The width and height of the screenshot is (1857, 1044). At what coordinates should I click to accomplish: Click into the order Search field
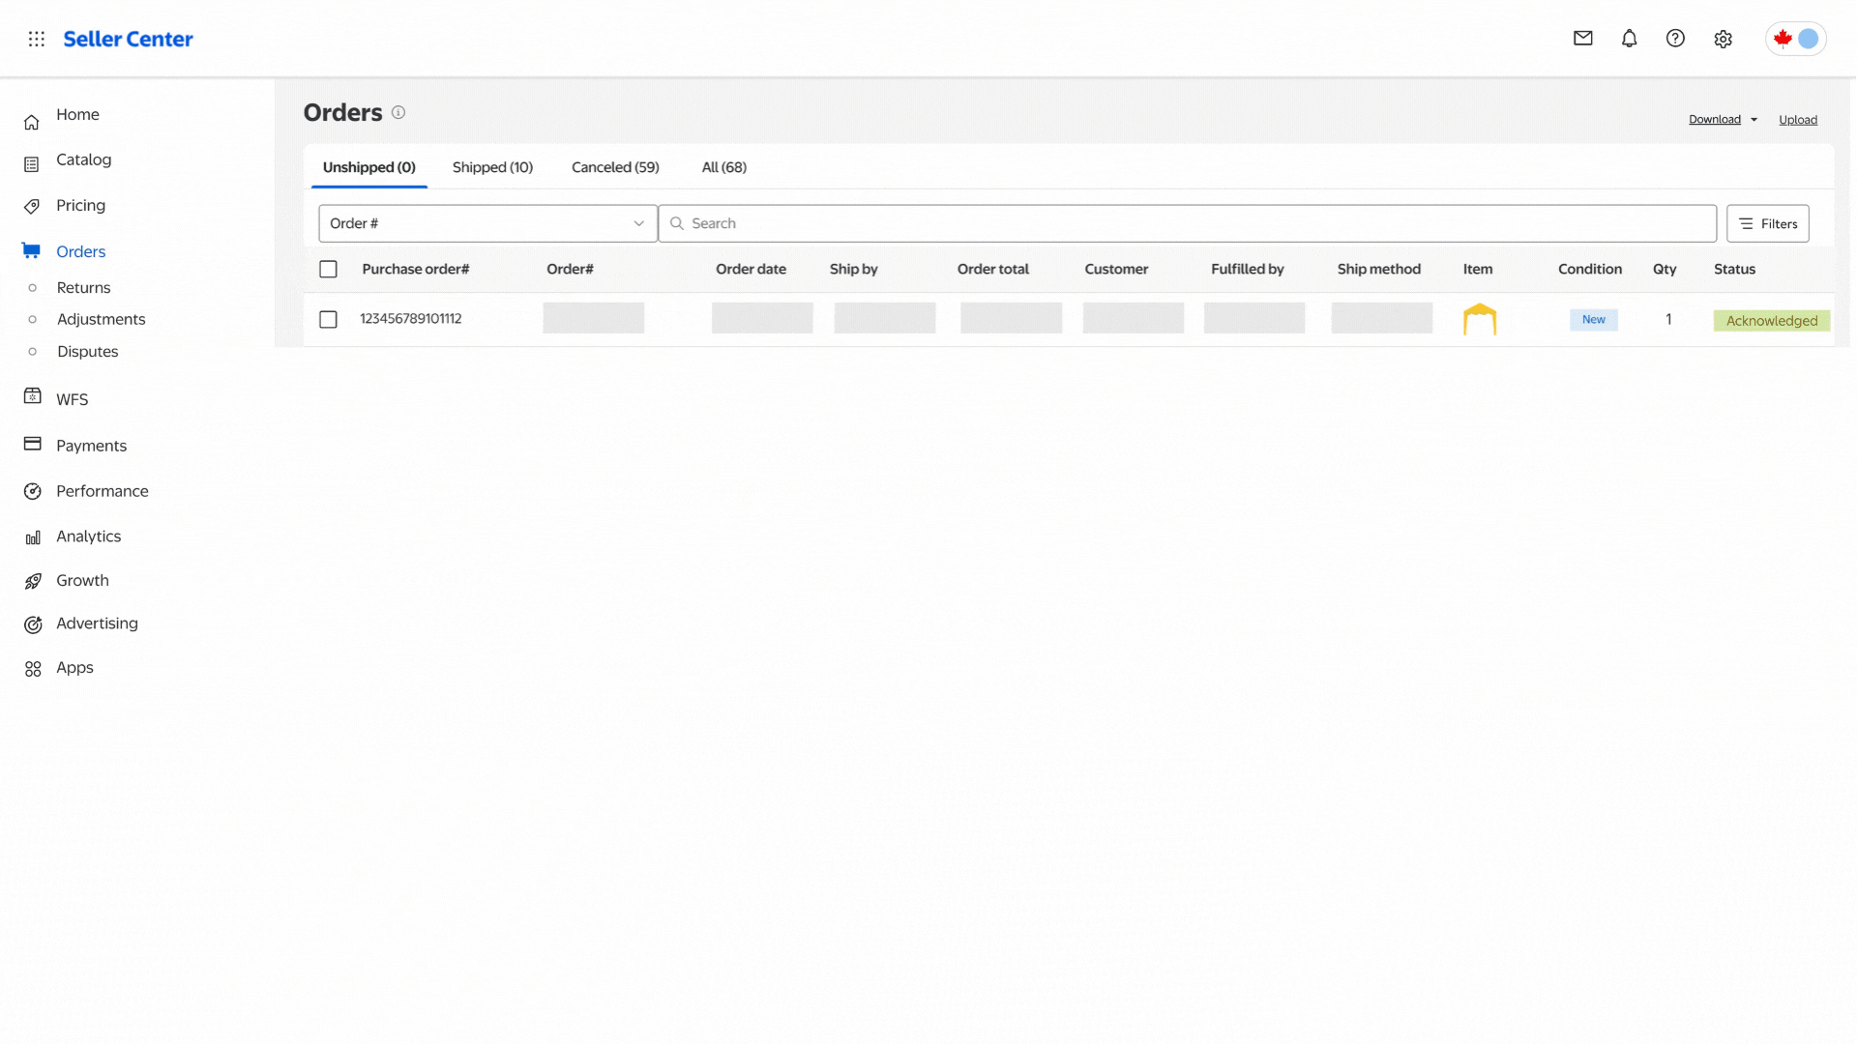tap(1190, 223)
